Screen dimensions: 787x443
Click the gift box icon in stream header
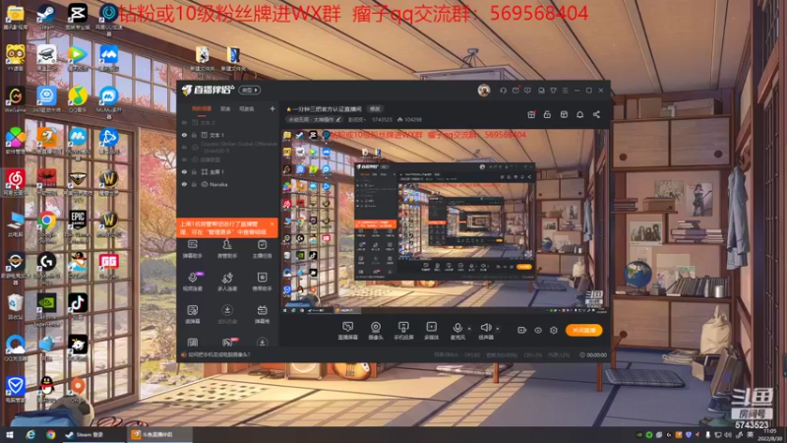click(531, 114)
